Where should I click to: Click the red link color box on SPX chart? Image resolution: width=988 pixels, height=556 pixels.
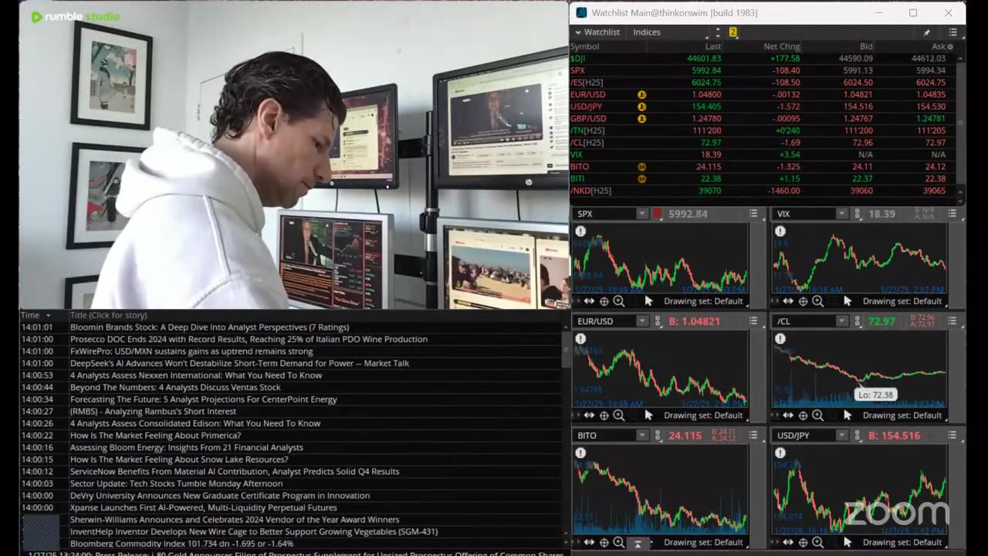(658, 214)
